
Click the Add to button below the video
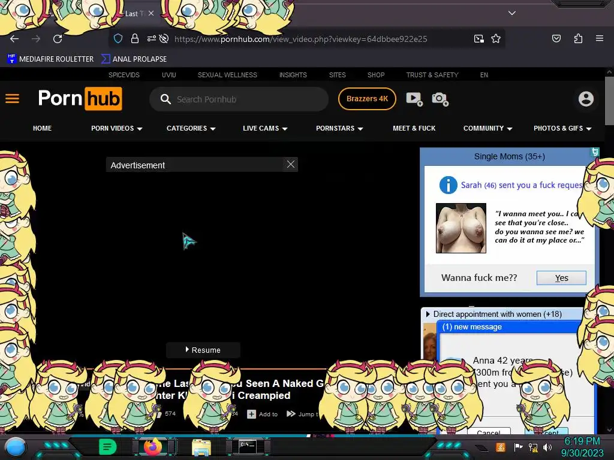point(263,414)
